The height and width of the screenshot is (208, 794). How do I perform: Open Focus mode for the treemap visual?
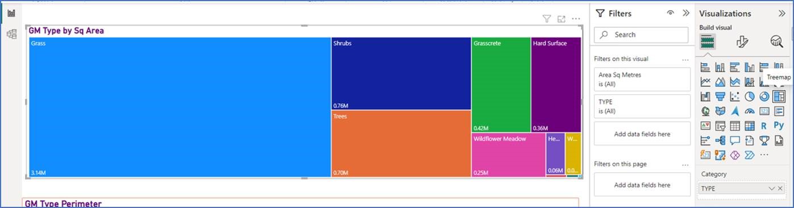point(562,19)
